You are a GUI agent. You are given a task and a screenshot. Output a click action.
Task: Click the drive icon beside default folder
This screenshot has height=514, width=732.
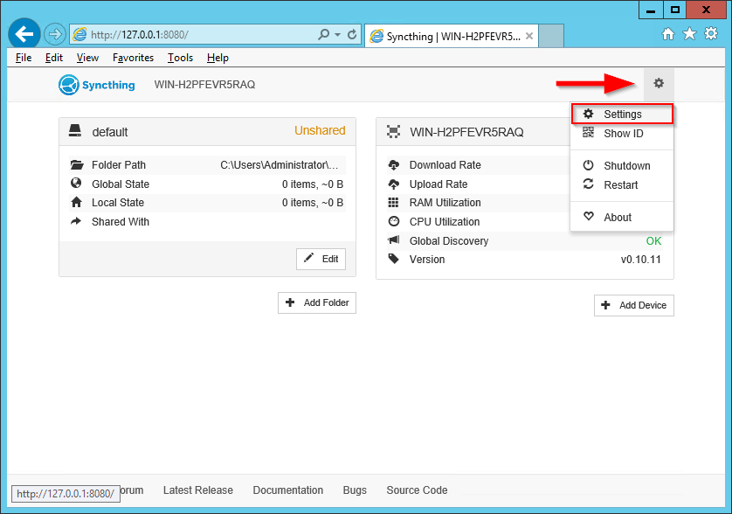(x=75, y=131)
